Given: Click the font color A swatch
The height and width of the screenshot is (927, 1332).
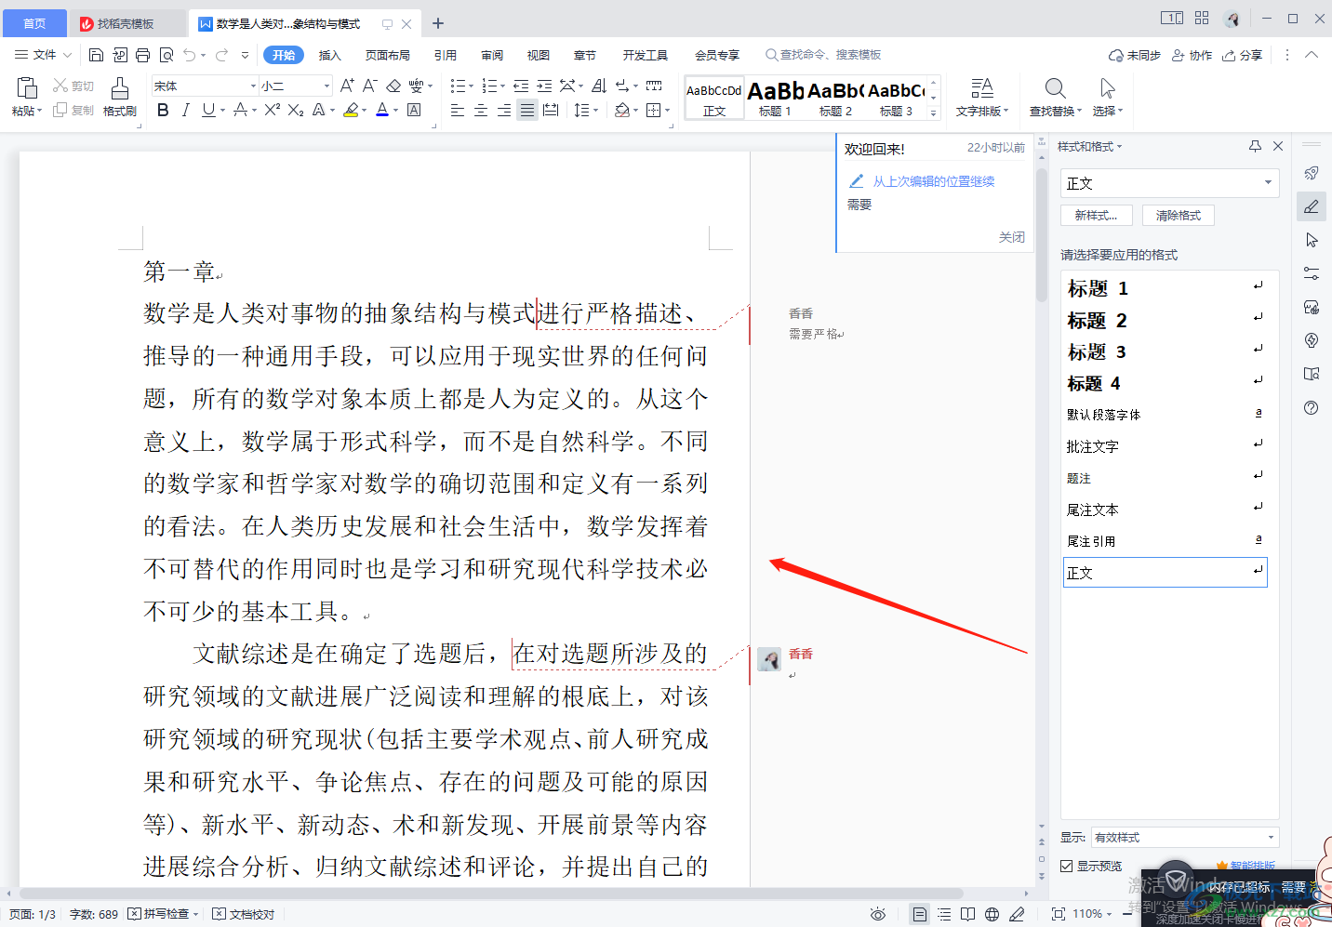Looking at the screenshot, I should 382,110.
